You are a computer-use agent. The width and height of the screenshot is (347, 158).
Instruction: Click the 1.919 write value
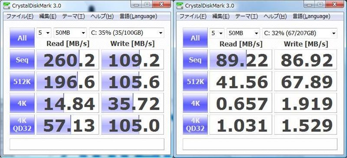[x=306, y=103]
